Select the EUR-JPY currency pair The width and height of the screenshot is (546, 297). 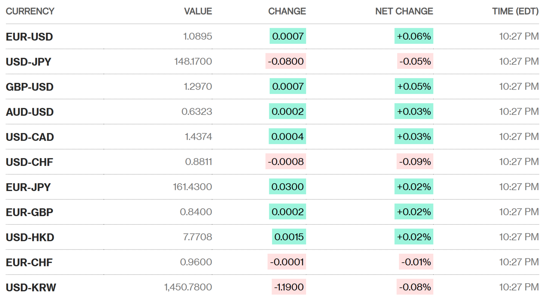tap(28, 187)
